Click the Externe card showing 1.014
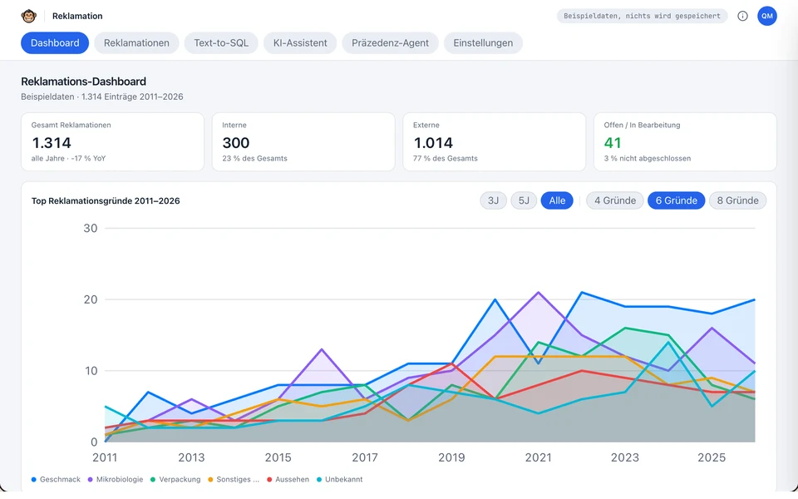 (x=494, y=141)
